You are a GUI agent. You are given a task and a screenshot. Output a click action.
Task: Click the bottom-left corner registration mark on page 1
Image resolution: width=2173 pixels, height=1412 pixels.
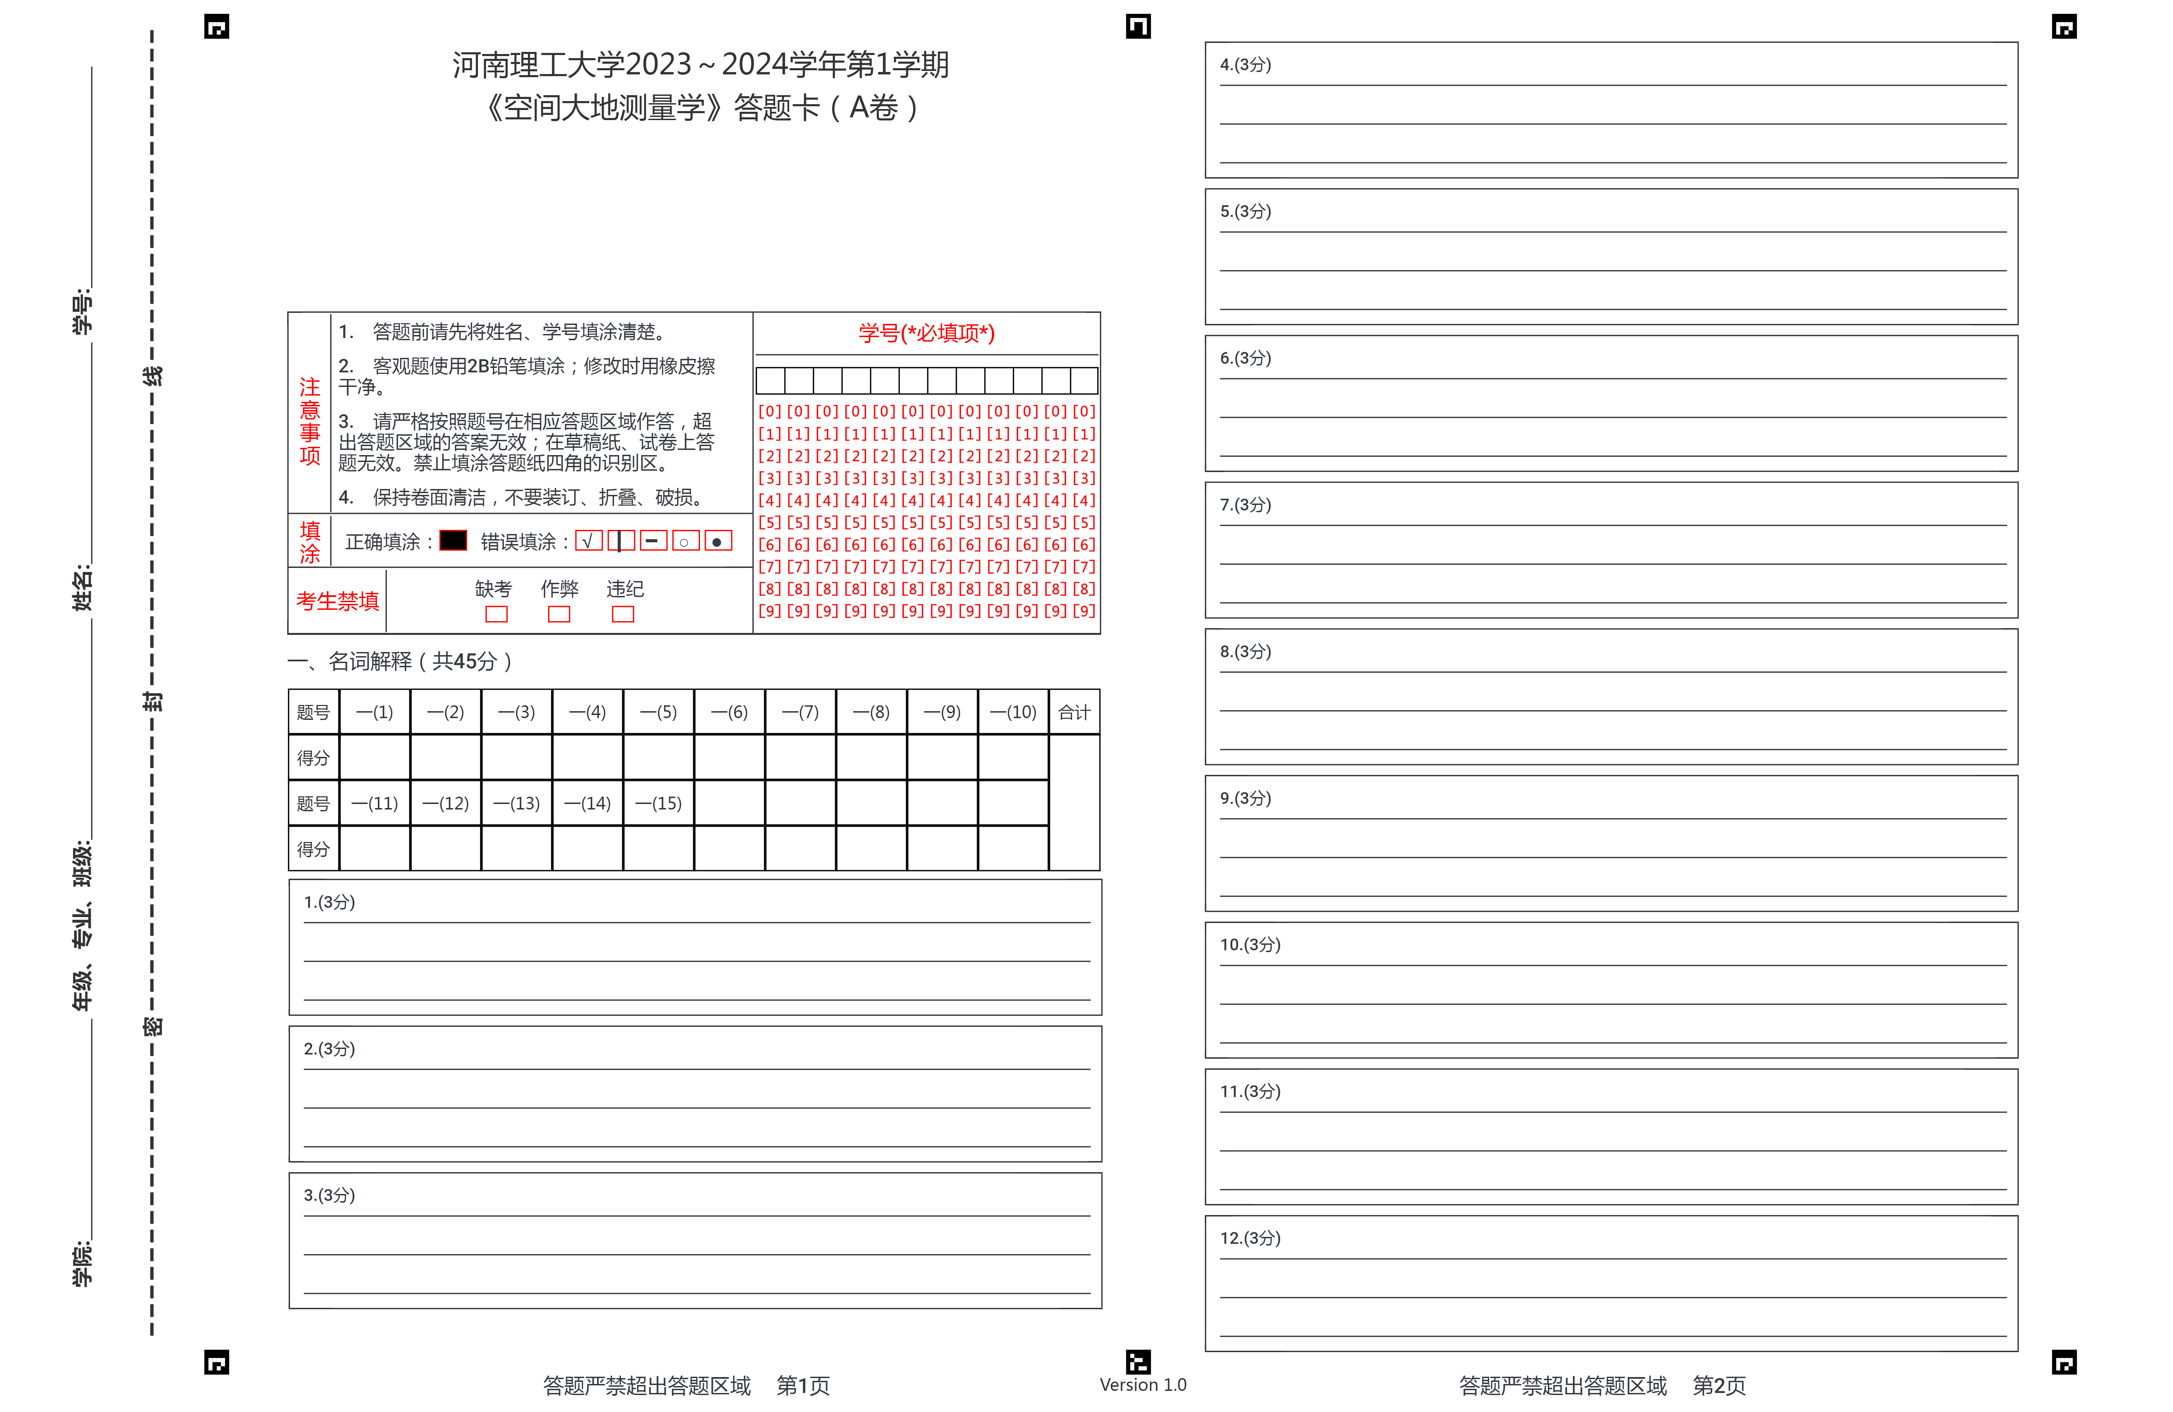click(x=216, y=1362)
